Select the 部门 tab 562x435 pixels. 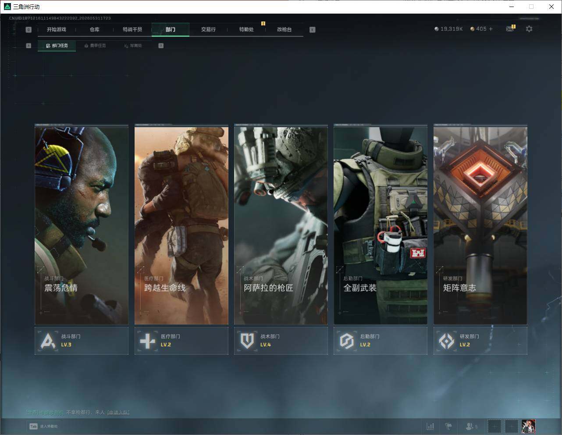pos(171,29)
